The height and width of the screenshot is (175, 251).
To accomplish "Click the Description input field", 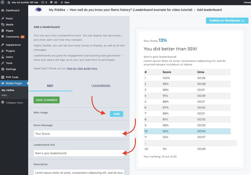I will tap(79, 172).
